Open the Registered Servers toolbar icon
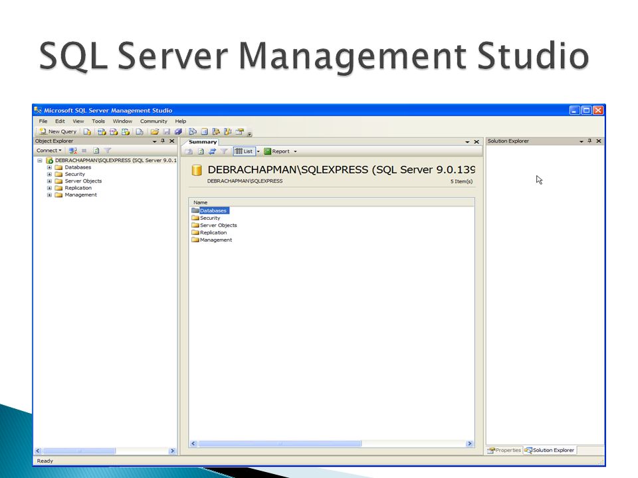Image resolution: width=638 pixels, height=478 pixels. pyautogui.click(x=193, y=131)
